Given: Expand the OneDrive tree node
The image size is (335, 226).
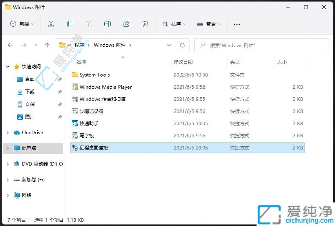Looking at the screenshot, I should pos(8,133).
